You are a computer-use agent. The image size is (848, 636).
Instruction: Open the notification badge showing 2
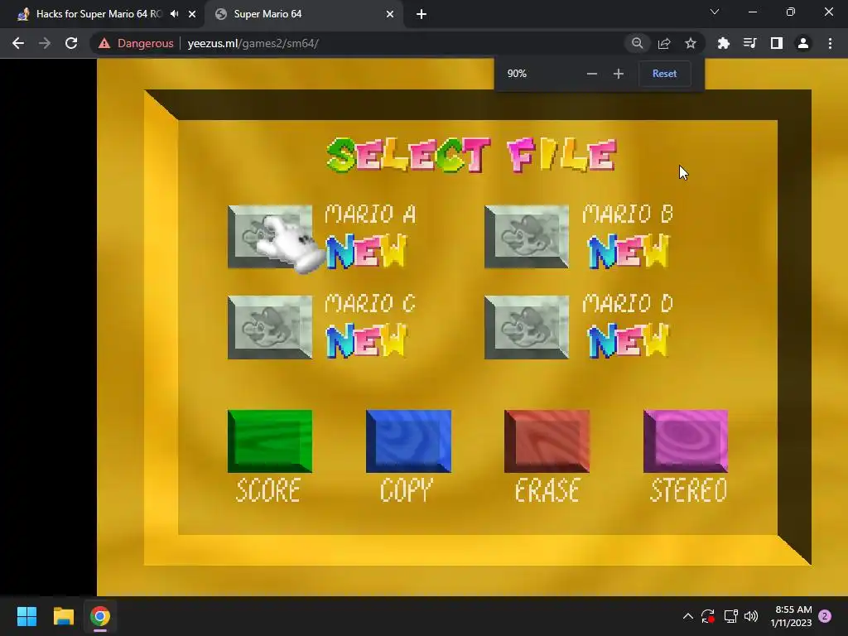(x=825, y=616)
